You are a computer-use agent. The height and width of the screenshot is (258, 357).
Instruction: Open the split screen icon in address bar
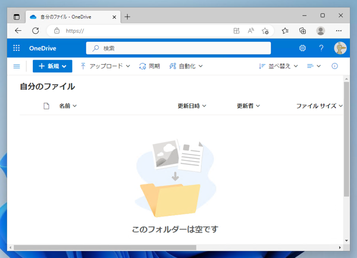(237, 31)
